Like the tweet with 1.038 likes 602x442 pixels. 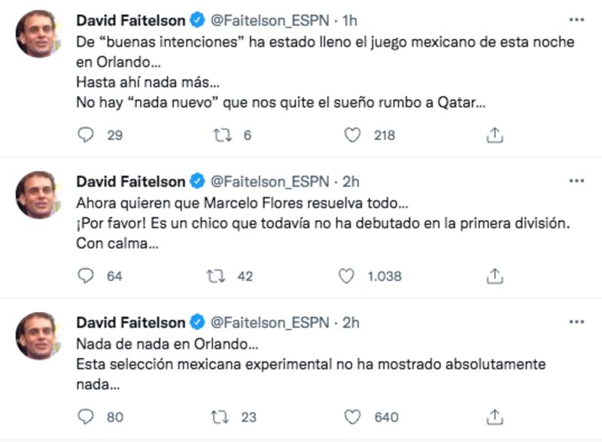[346, 276]
